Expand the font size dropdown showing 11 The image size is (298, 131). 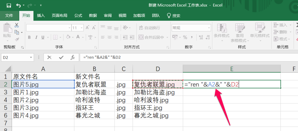coord(82,28)
